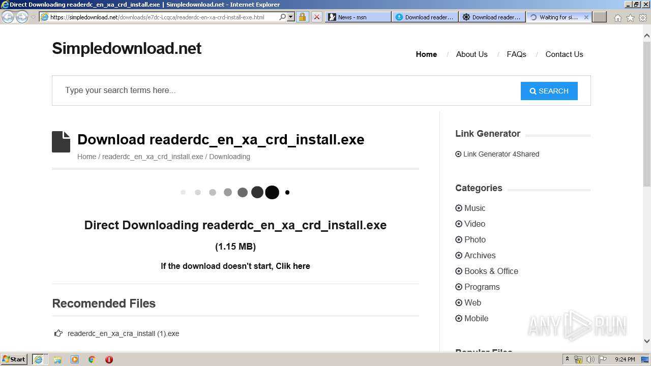
Task: Open the Favorites star icon
Action: [630, 18]
